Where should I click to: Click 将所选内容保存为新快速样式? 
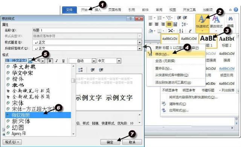coord(193,97)
